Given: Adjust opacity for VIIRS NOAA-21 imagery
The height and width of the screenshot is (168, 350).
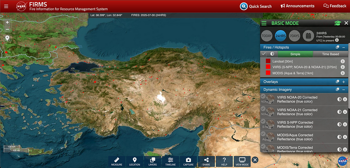Looking at the screenshot, I should click(x=339, y=112).
